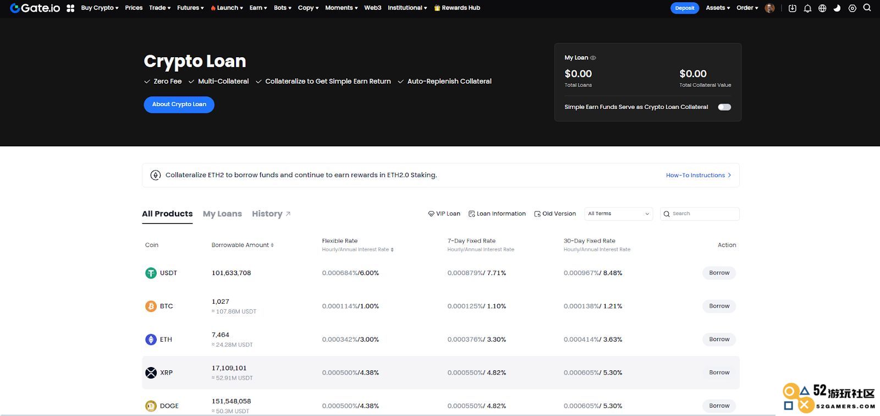Screen dimensions: 880x416
Task: Select the All Products tab
Action: [x=167, y=214]
